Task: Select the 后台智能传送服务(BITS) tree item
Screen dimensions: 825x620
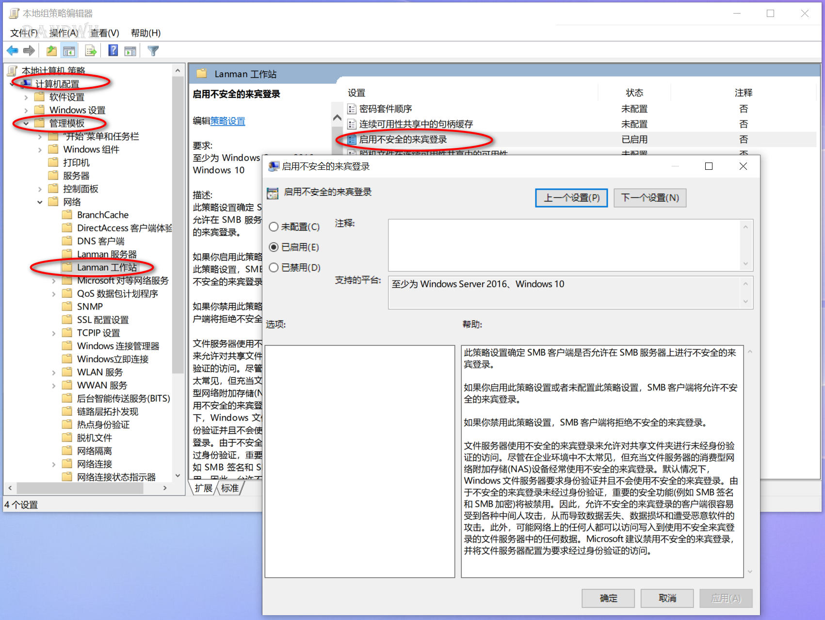Action: click(x=123, y=398)
